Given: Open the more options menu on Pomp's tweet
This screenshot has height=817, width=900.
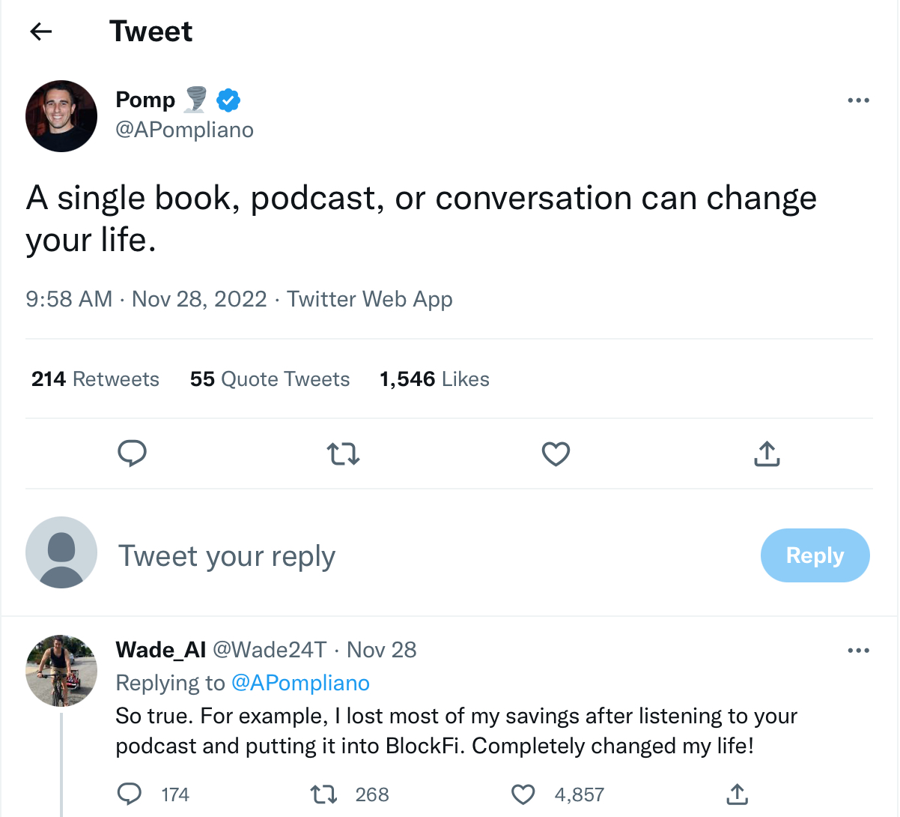Looking at the screenshot, I should tap(858, 100).
